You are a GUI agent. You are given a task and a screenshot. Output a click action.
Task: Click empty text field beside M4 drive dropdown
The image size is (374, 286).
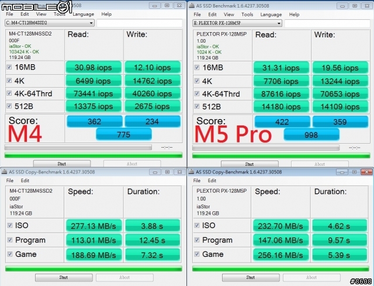(x=140, y=23)
